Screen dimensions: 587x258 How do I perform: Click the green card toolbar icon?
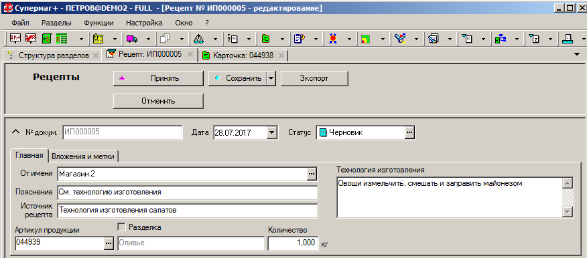pyautogui.click(x=265, y=39)
